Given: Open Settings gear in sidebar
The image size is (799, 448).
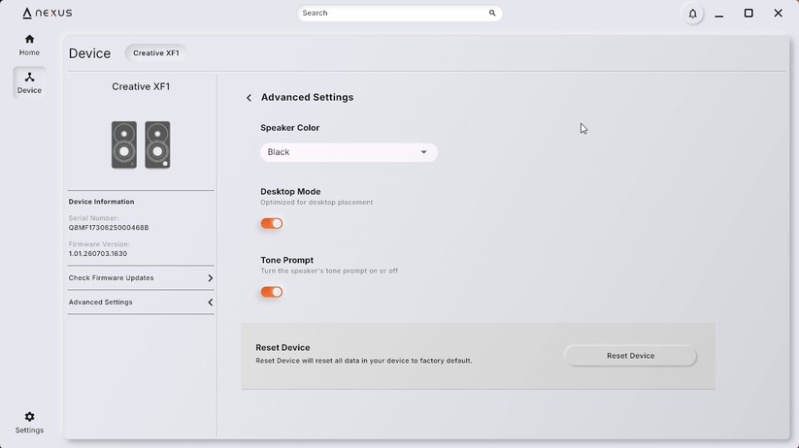Looking at the screenshot, I should 29,423.
